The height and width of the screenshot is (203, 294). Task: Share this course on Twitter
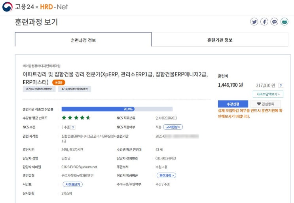(x=254, y=22)
